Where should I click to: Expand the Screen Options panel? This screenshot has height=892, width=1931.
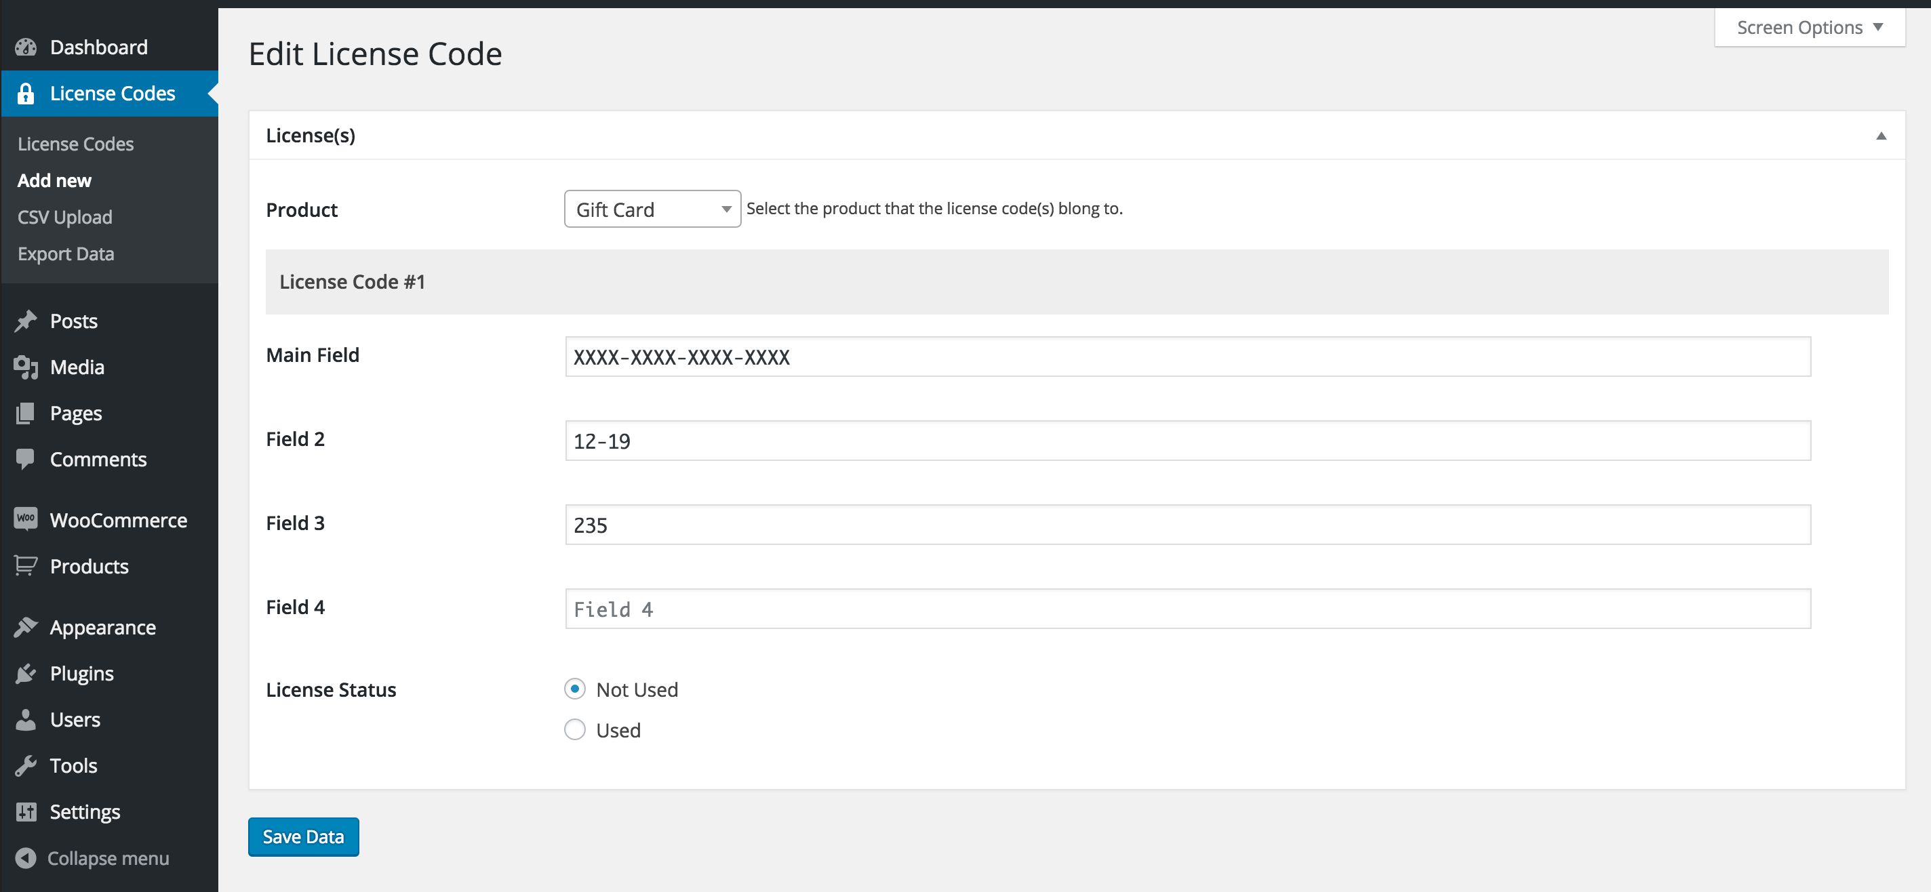[x=1810, y=28]
